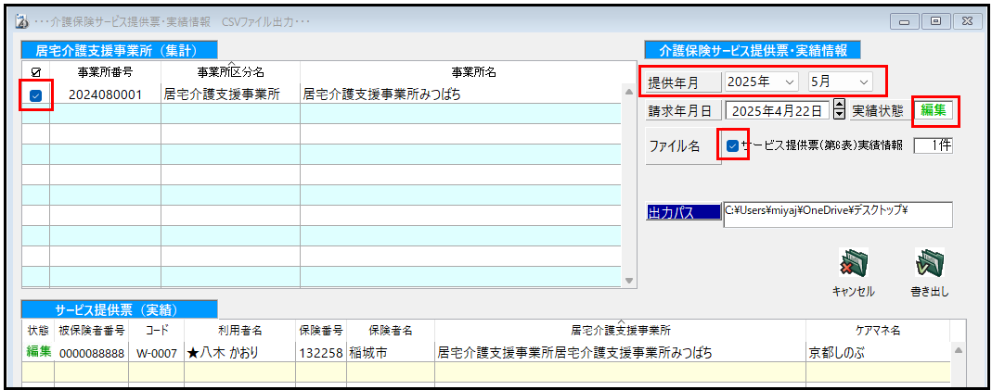Open the 5月 month dropdown
The height and width of the screenshot is (390, 992).
coord(841,82)
